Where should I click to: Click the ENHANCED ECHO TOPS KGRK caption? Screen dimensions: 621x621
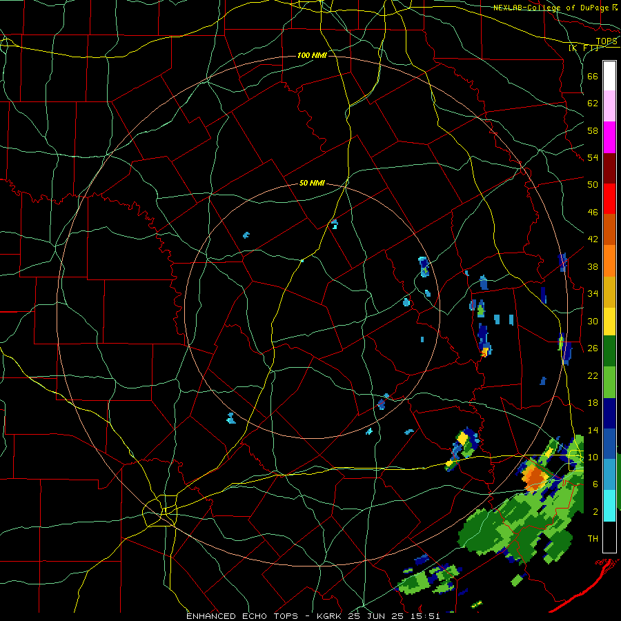(313, 616)
